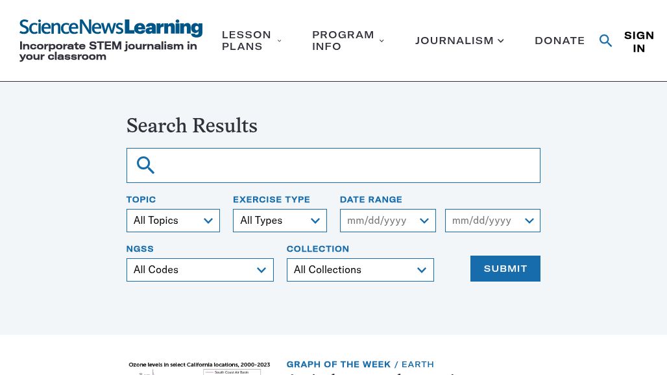Click the Donate link
This screenshot has width=667, height=375.
click(x=560, y=41)
